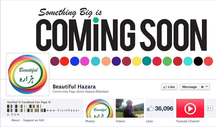Viewport: 216px width, 127px height.
Task: Follow the Hazara (Pakistan) link
Action: (96, 92)
